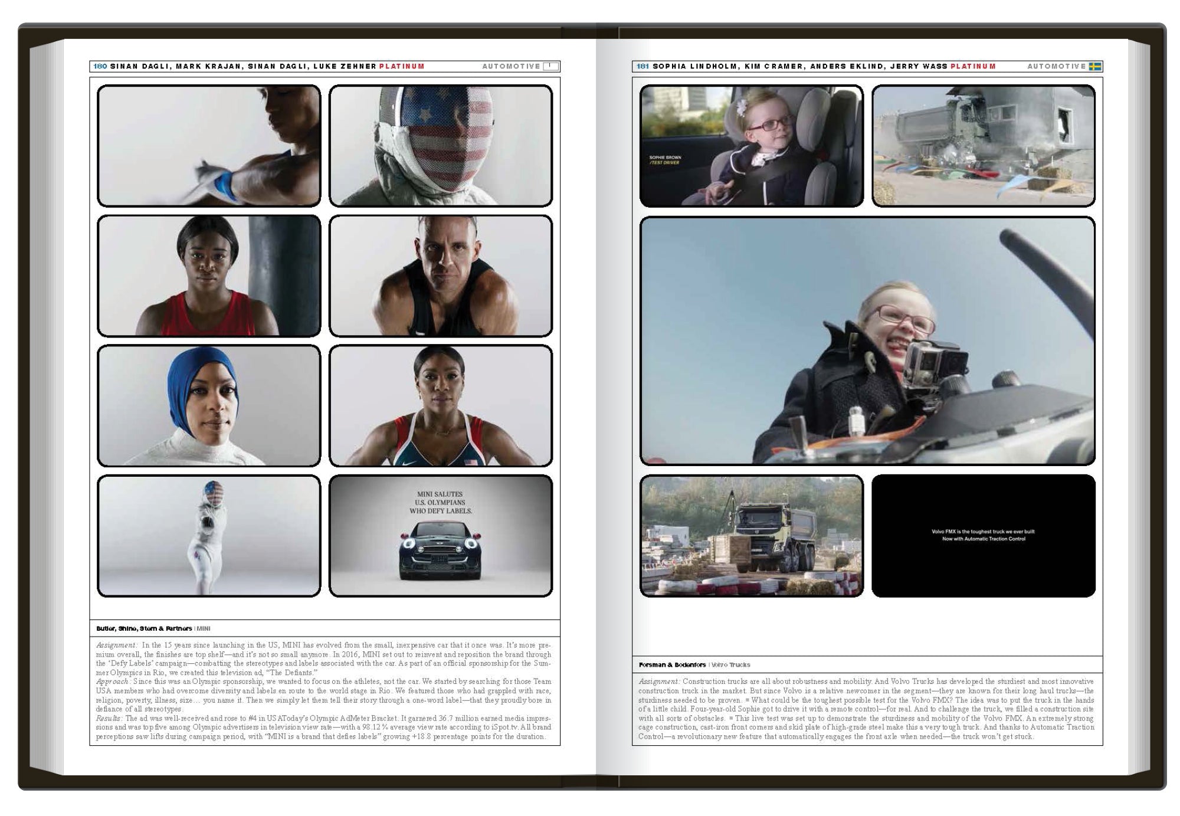1180x816 pixels.
Task: Select the truck crashing through house thumbnail
Action: tap(984, 146)
